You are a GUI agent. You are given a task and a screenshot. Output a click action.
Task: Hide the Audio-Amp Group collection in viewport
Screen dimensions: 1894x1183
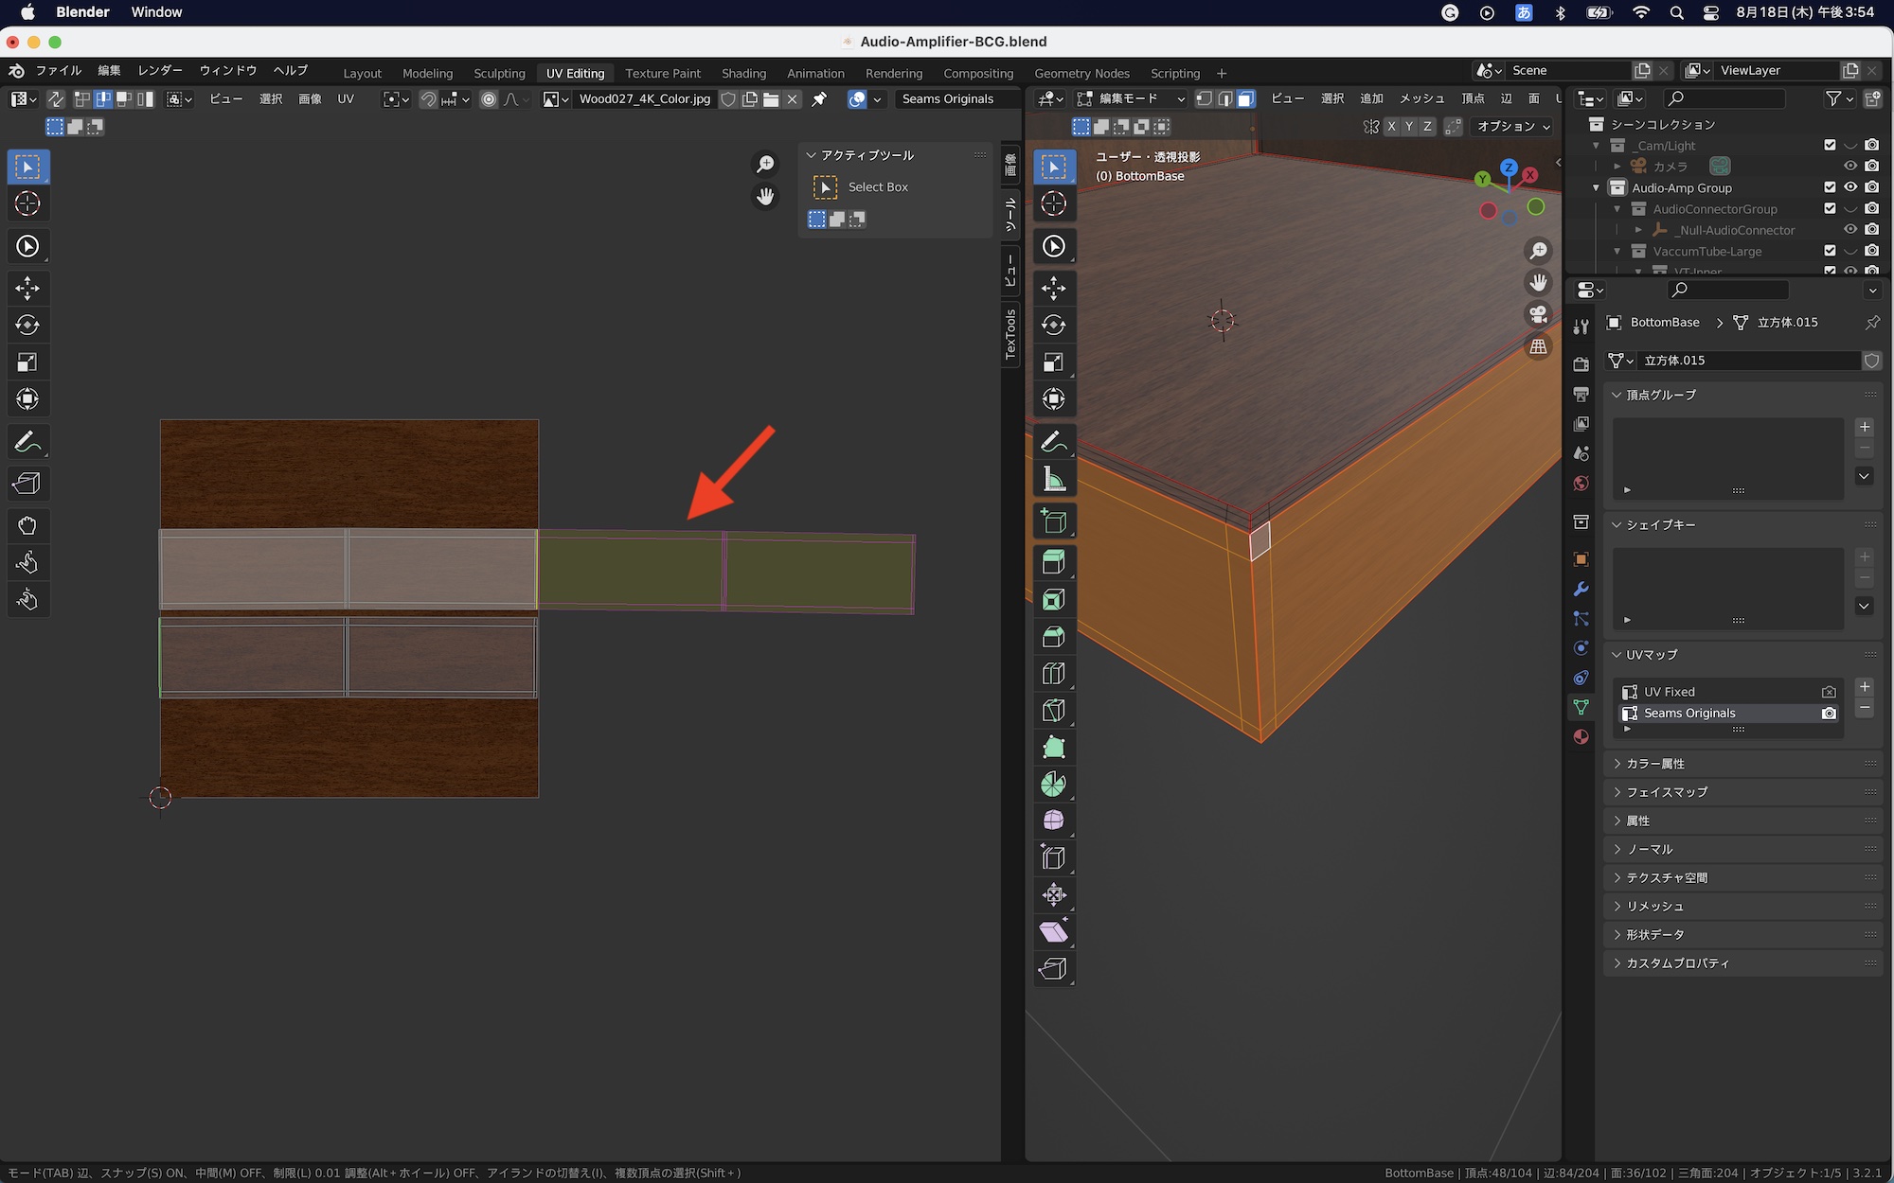tap(1850, 187)
